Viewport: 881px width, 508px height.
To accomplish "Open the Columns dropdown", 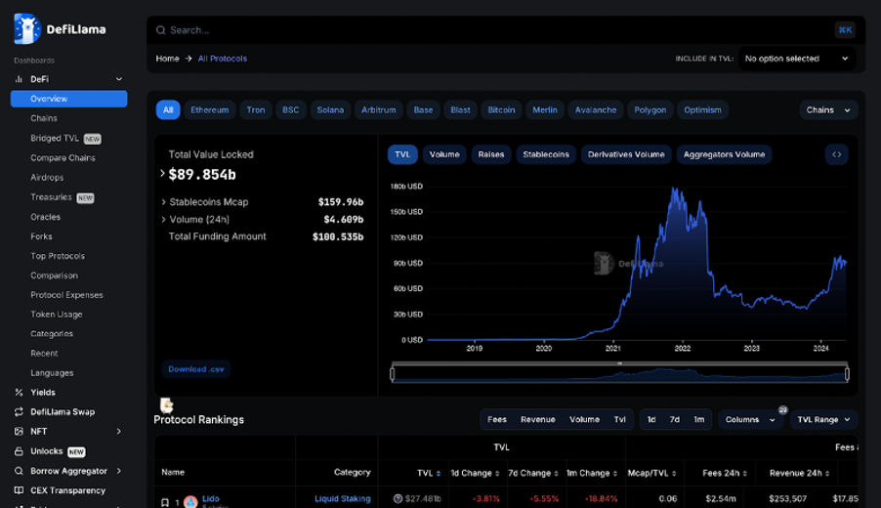I will [750, 420].
